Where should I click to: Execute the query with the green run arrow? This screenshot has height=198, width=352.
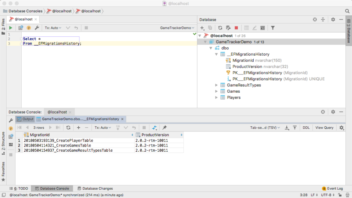click(10, 28)
